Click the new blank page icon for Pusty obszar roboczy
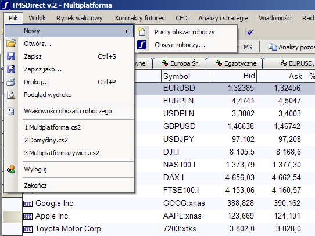 click(142, 32)
